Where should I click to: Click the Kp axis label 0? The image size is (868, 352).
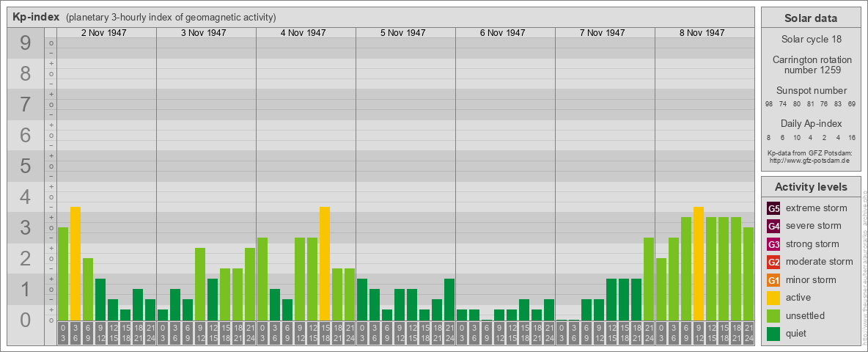[25, 320]
